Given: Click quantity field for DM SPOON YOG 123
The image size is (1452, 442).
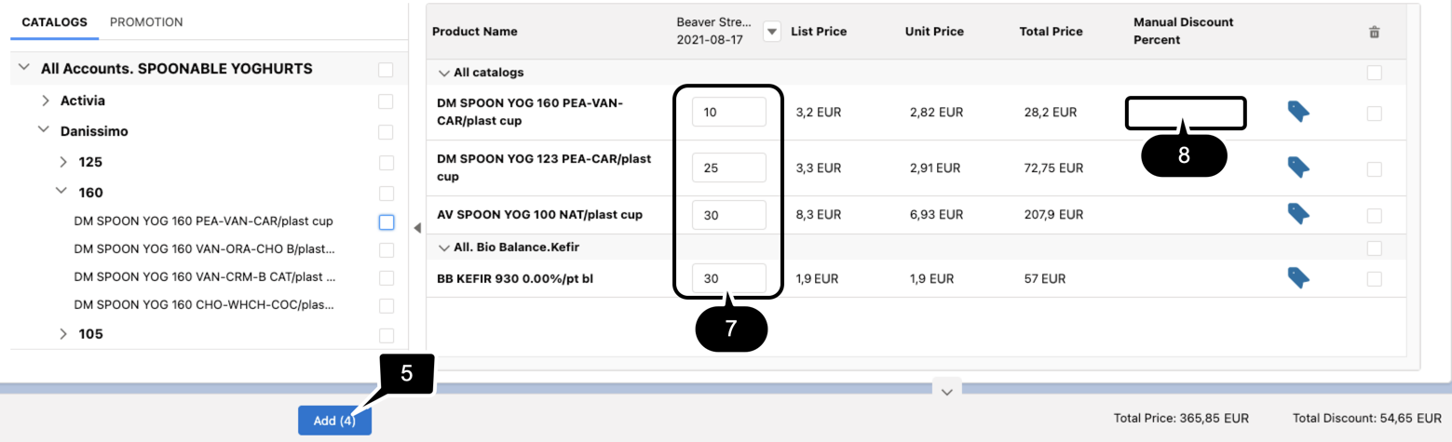Looking at the screenshot, I should click(x=728, y=168).
